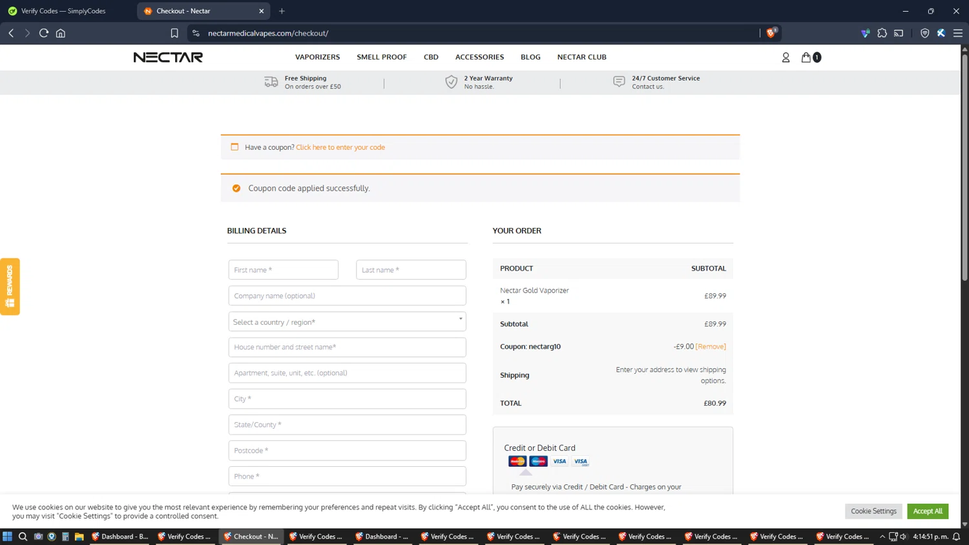Image resolution: width=969 pixels, height=545 pixels.
Task: Open Brave Shields lion icon
Action: pos(771,33)
